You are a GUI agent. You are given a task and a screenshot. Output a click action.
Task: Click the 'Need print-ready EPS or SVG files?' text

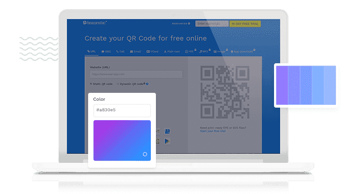[x=223, y=127]
